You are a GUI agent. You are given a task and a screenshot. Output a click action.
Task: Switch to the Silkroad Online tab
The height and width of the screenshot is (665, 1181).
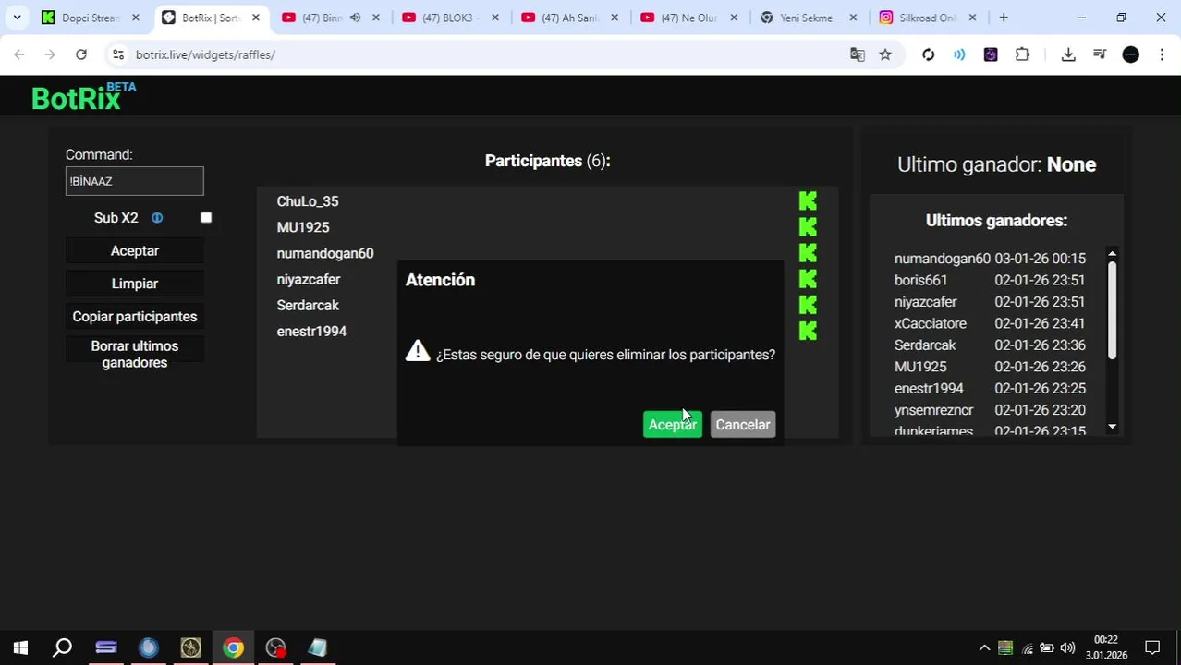[927, 18]
